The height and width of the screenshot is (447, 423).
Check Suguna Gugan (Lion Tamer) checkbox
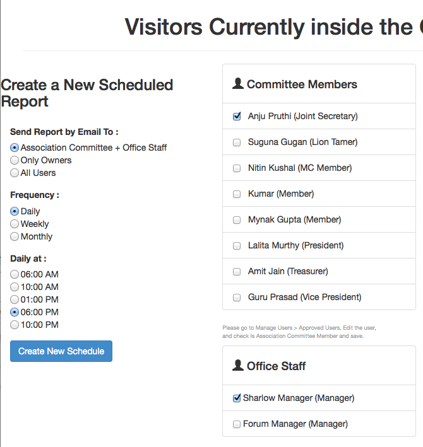pos(237,142)
